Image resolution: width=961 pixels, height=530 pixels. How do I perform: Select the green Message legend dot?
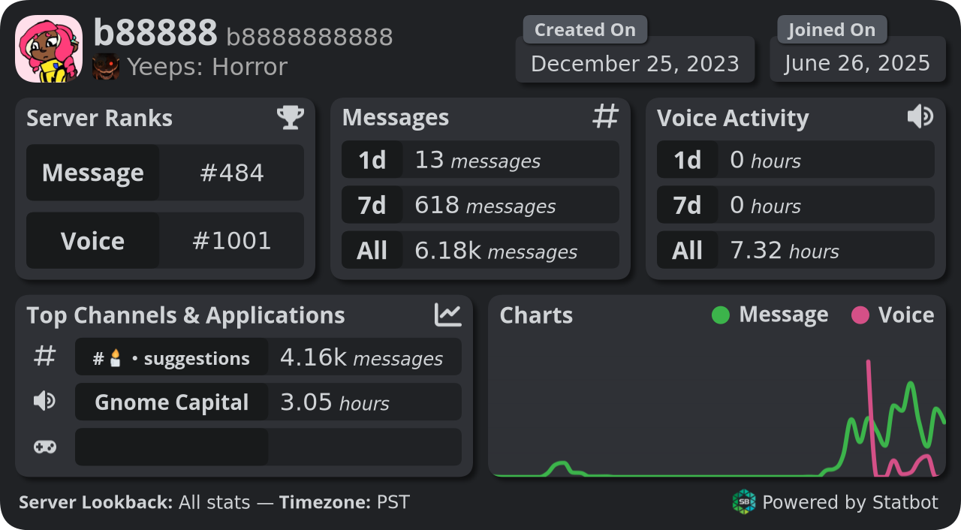(x=721, y=315)
